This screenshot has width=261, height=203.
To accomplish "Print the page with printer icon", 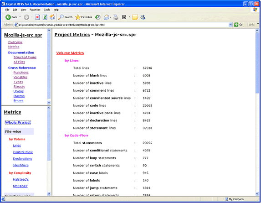I will click(116, 17).
